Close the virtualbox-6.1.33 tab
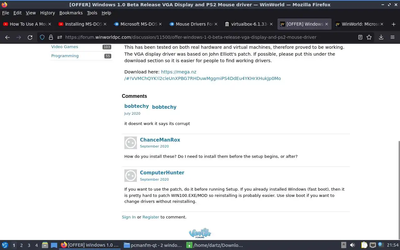The height and width of the screenshot is (250, 400). click(271, 24)
